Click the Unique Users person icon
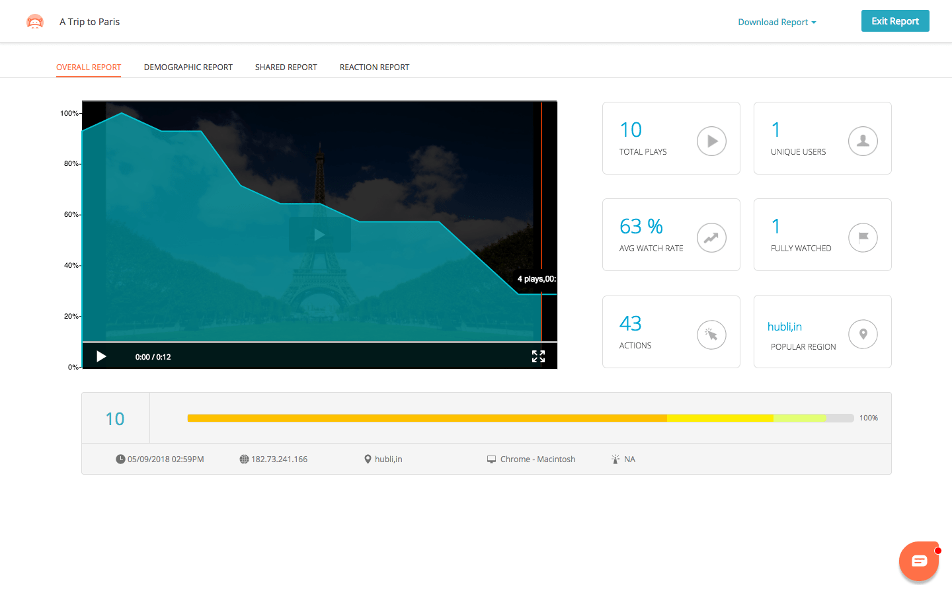Screen dimensions: 952x595 point(862,141)
